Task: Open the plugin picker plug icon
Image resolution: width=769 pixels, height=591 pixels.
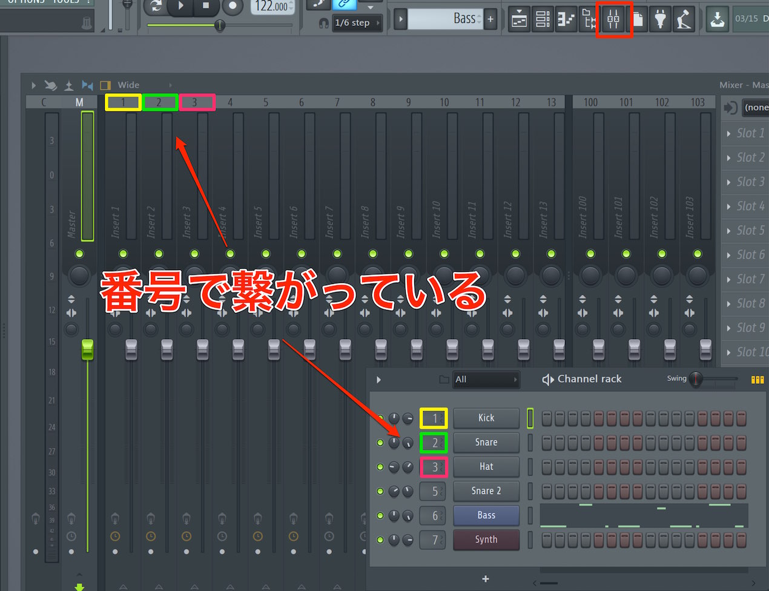Action: coord(660,19)
